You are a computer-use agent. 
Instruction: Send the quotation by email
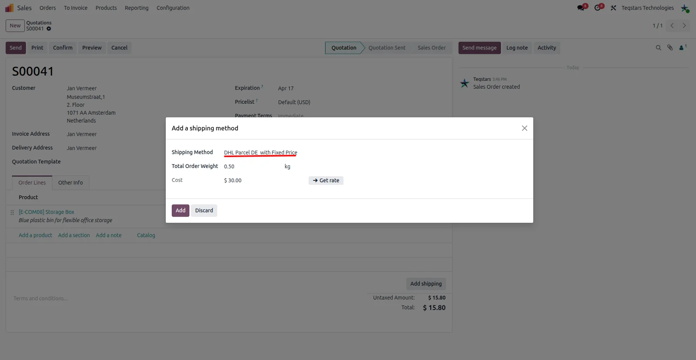click(x=16, y=48)
